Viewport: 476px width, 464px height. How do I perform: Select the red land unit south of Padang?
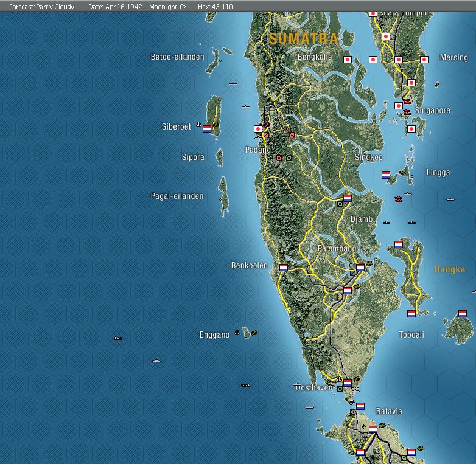279,158
